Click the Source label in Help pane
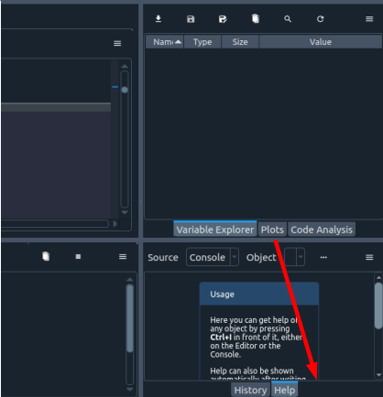Screen dimensions: 383x397 pyautogui.click(x=163, y=257)
